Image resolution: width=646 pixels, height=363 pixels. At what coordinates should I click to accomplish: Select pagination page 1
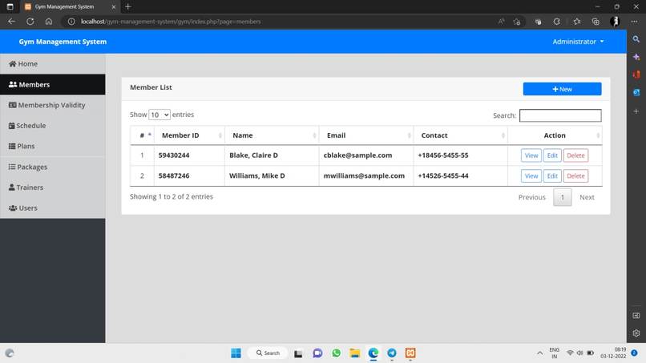[x=563, y=197]
